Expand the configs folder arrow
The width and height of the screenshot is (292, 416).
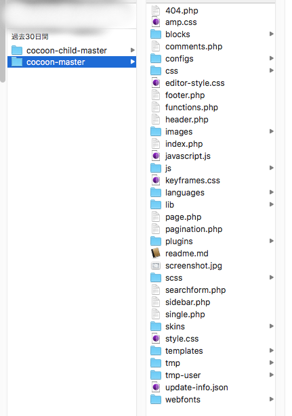click(x=271, y=58)
